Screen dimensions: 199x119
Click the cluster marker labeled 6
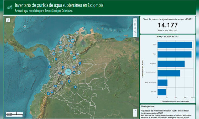(69, 81)
